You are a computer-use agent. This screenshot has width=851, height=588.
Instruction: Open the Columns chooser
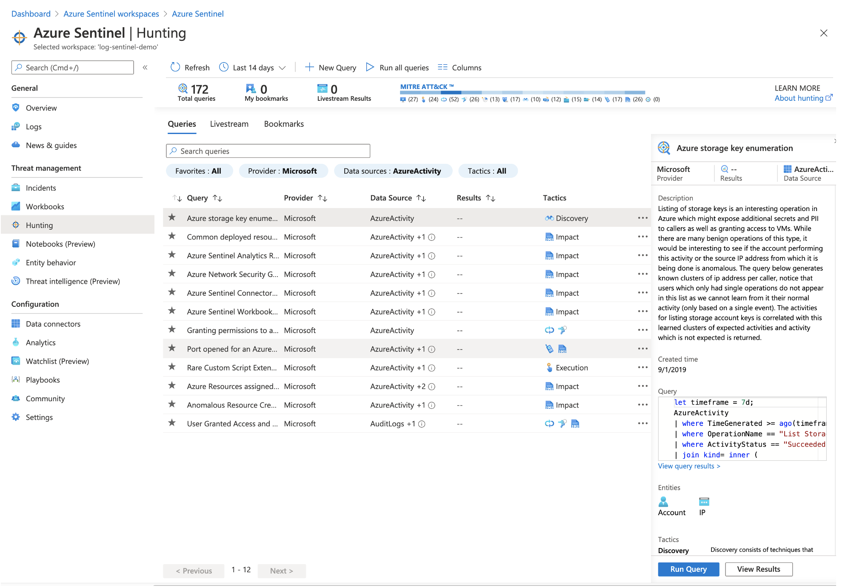[x=460, y=67]
